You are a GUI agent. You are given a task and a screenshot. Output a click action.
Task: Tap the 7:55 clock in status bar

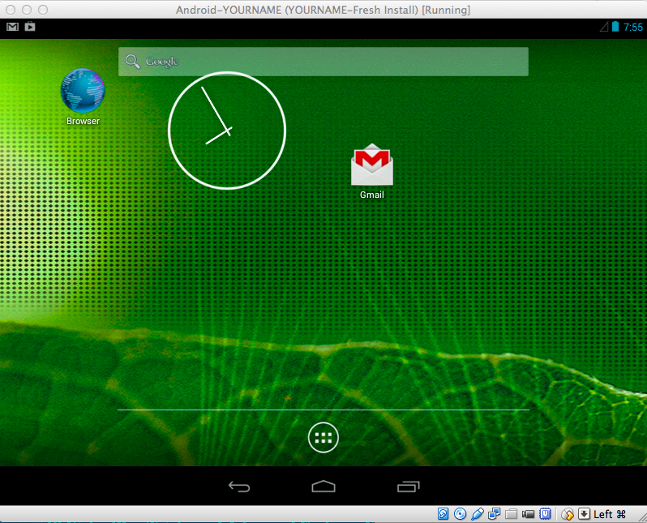click(x=633, y=28)
